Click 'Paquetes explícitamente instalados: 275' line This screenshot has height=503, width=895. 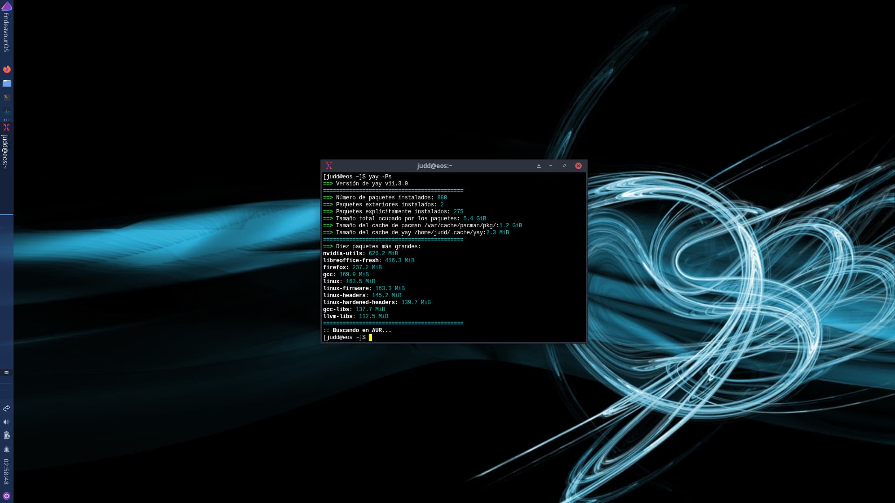click(393, 212)
